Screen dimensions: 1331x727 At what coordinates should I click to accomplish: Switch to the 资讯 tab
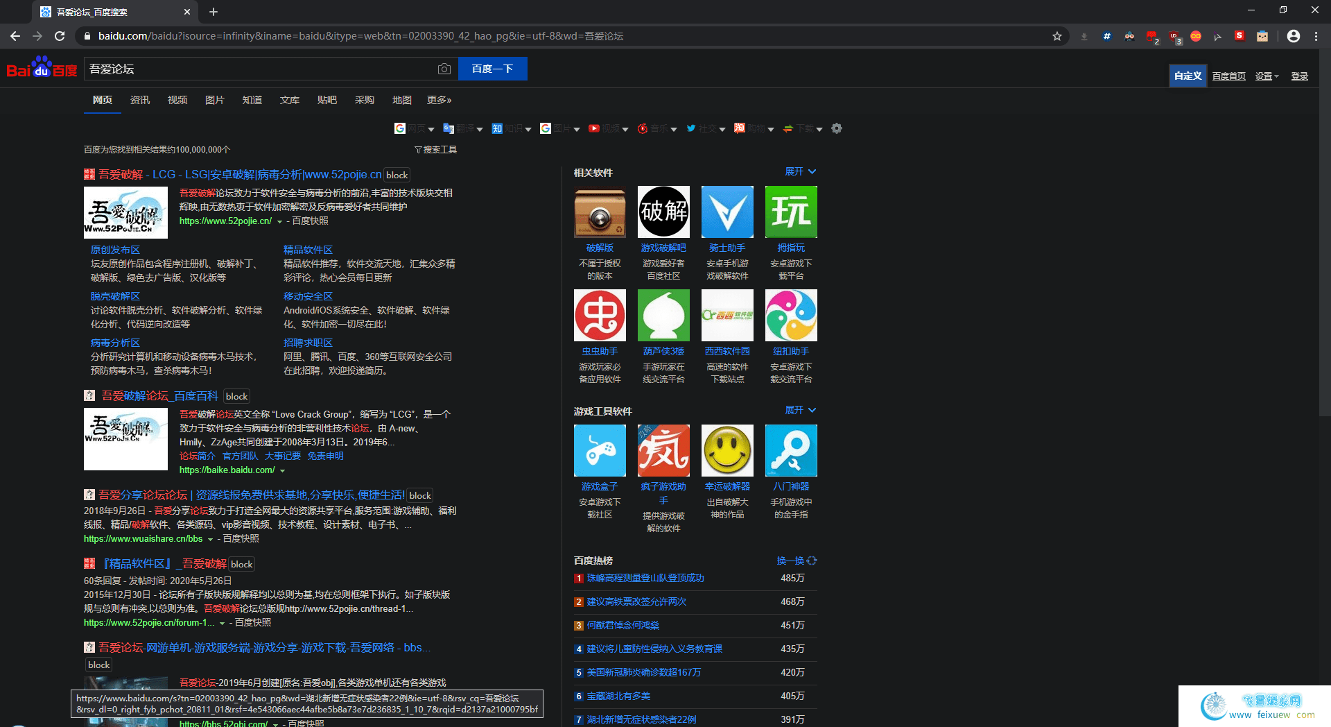pyautogui.click(x=140, y=100)
